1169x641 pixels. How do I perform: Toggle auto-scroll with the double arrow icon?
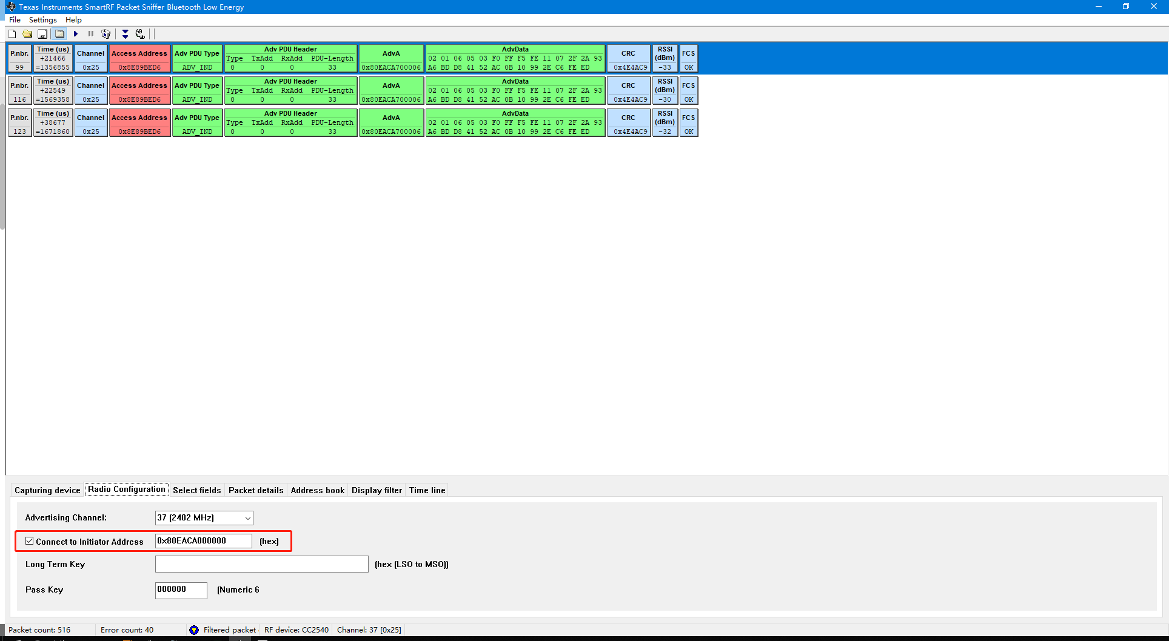(x=126, y=33)
